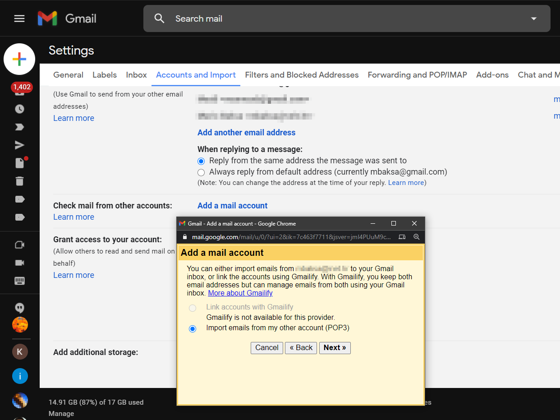Image resolution: width=560 pixels, height=420 pixels.
Task: Click Learn more under Grant access section
Action: (x=73, y=275)
